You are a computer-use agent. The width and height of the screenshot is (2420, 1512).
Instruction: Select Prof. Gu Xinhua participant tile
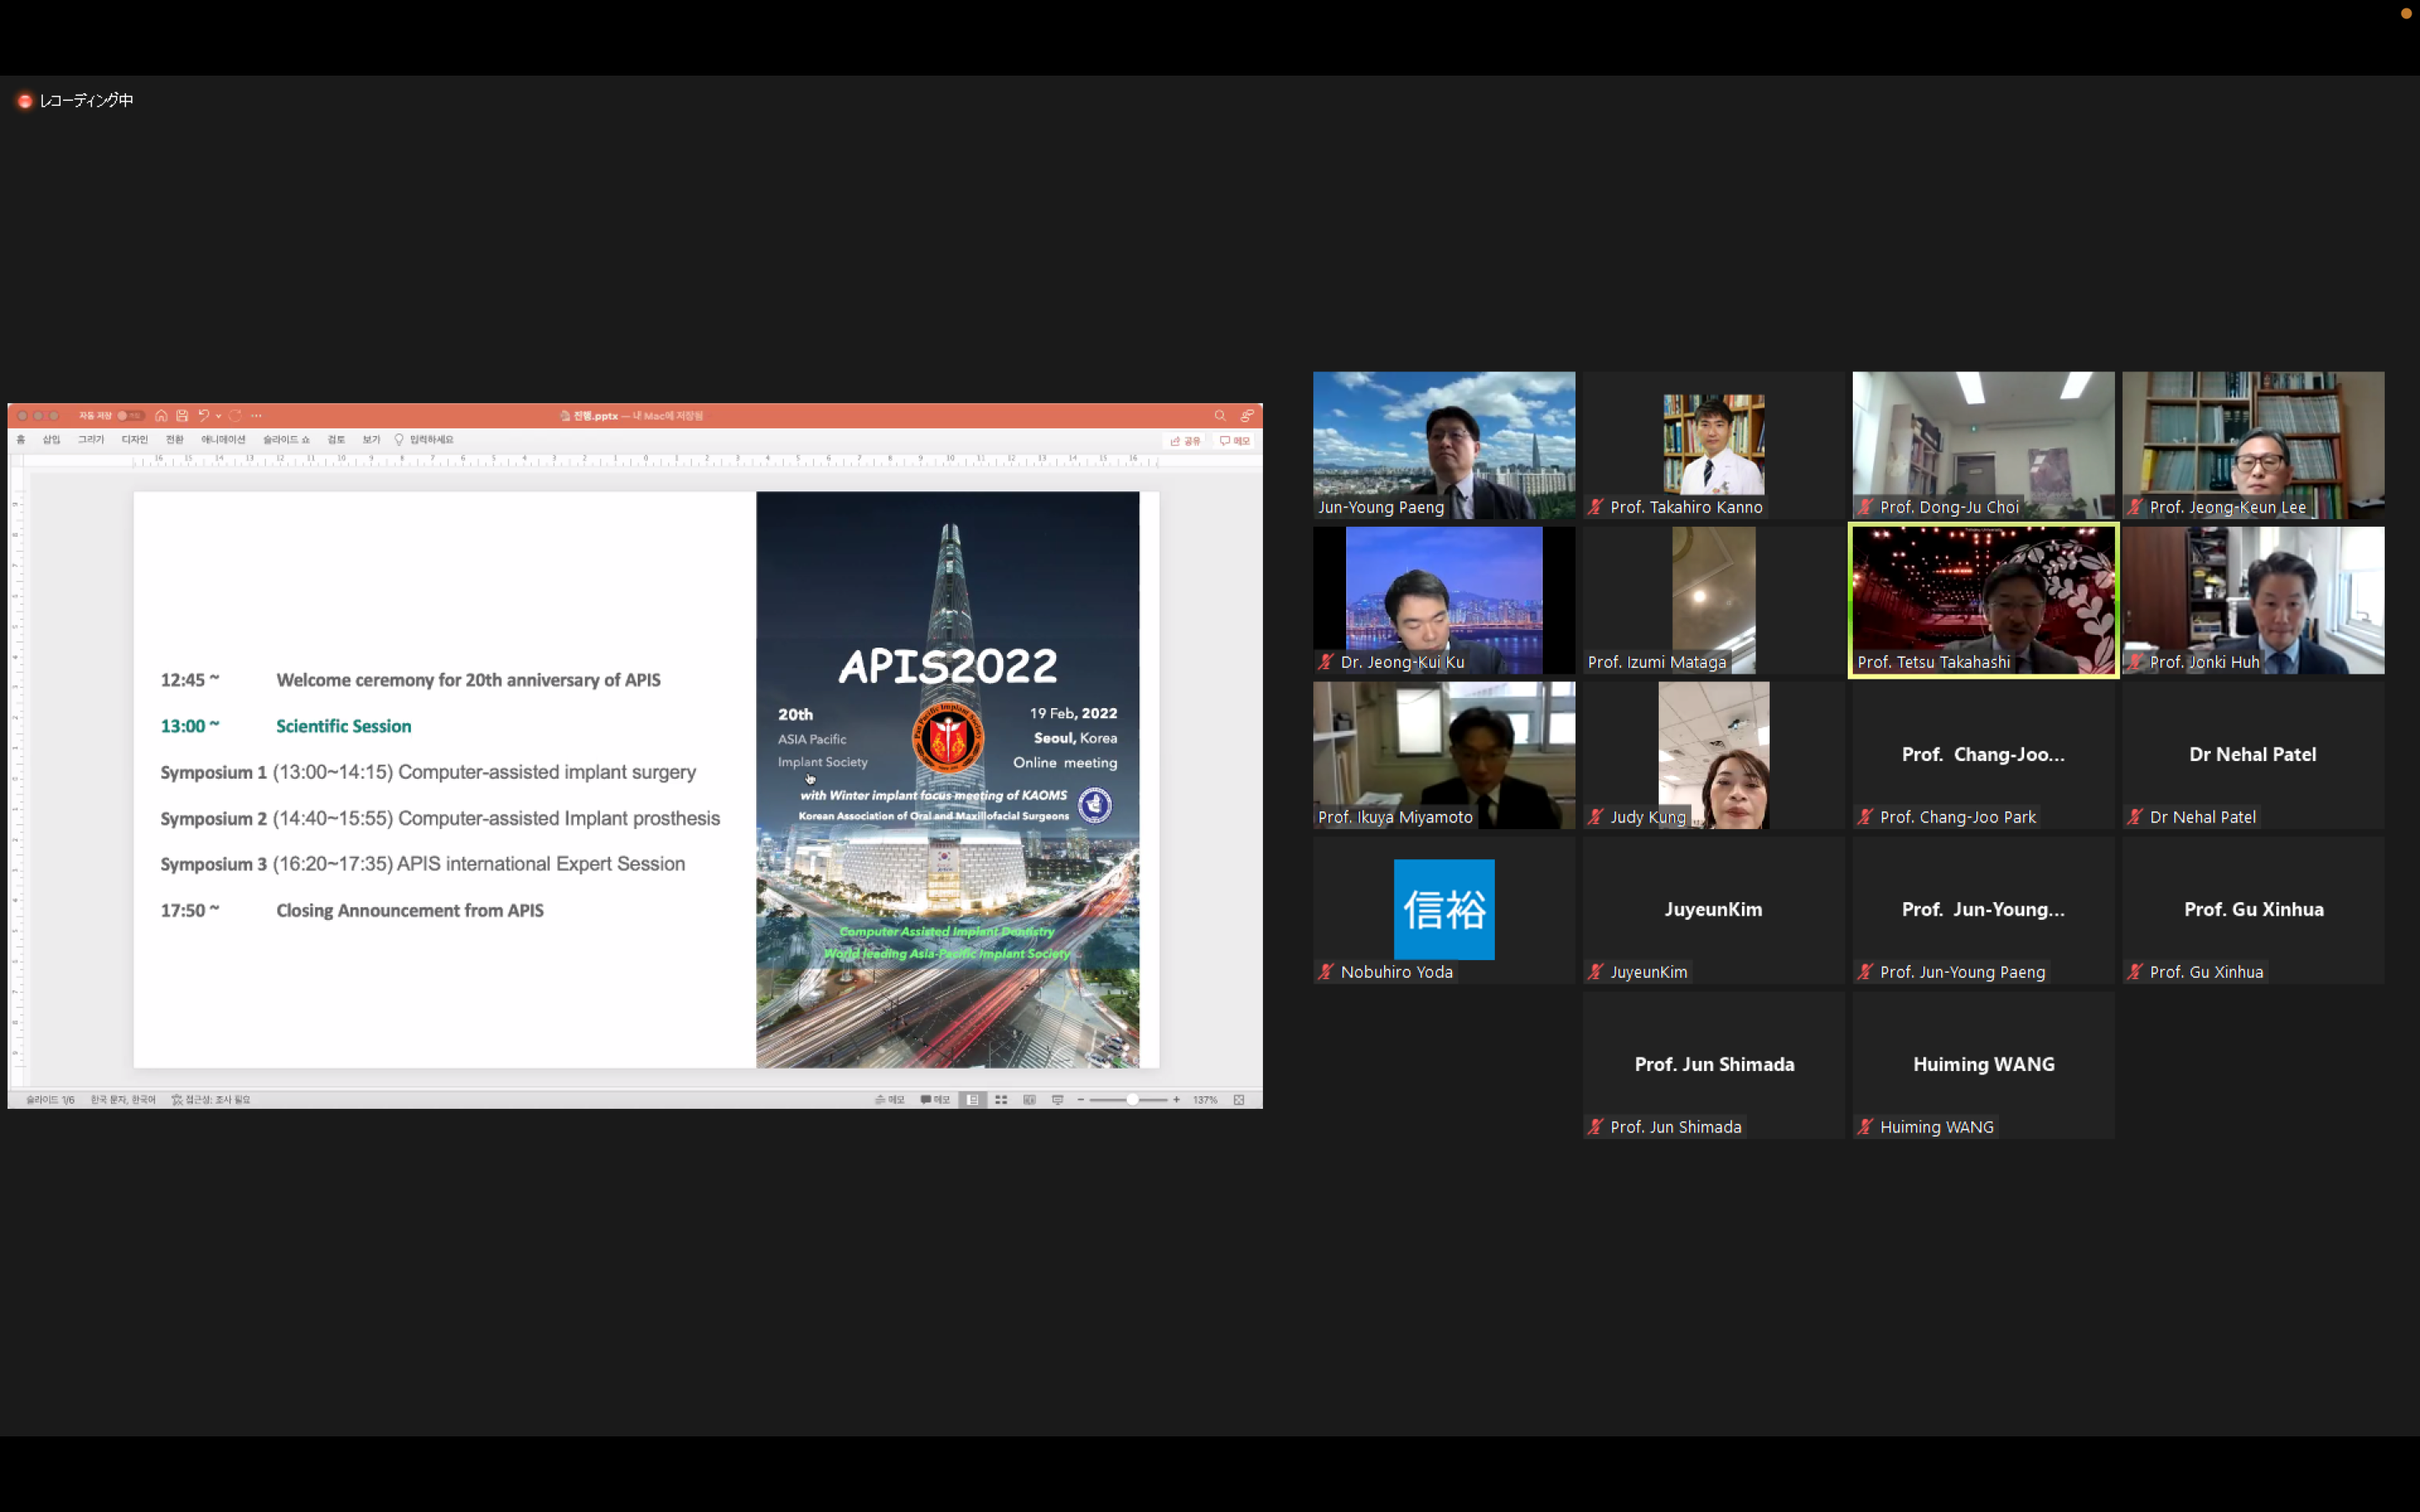[x=2253, y=910]
